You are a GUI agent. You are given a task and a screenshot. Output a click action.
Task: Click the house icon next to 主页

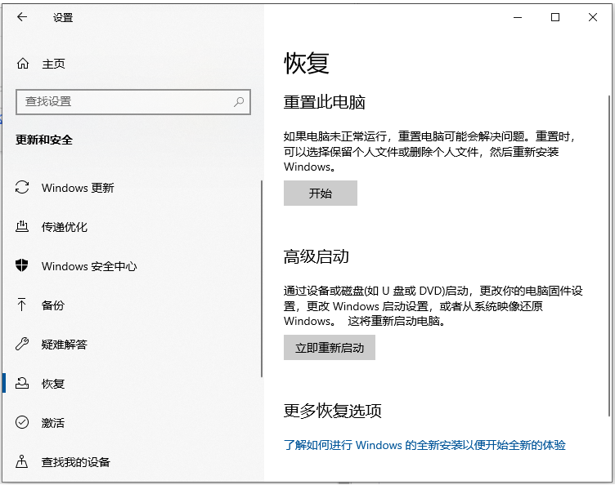(23, 64)
